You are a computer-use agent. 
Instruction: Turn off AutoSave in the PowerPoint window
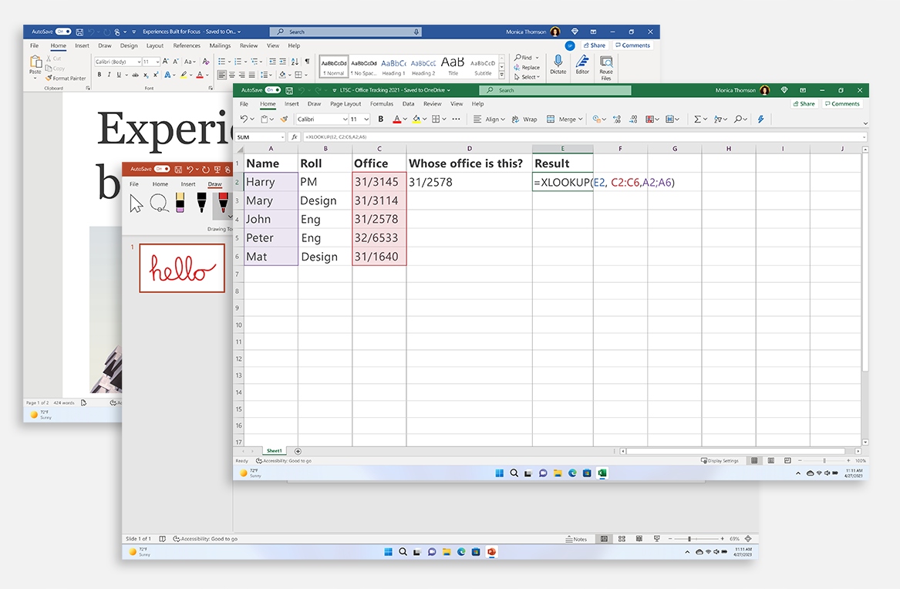pos(162,169)
